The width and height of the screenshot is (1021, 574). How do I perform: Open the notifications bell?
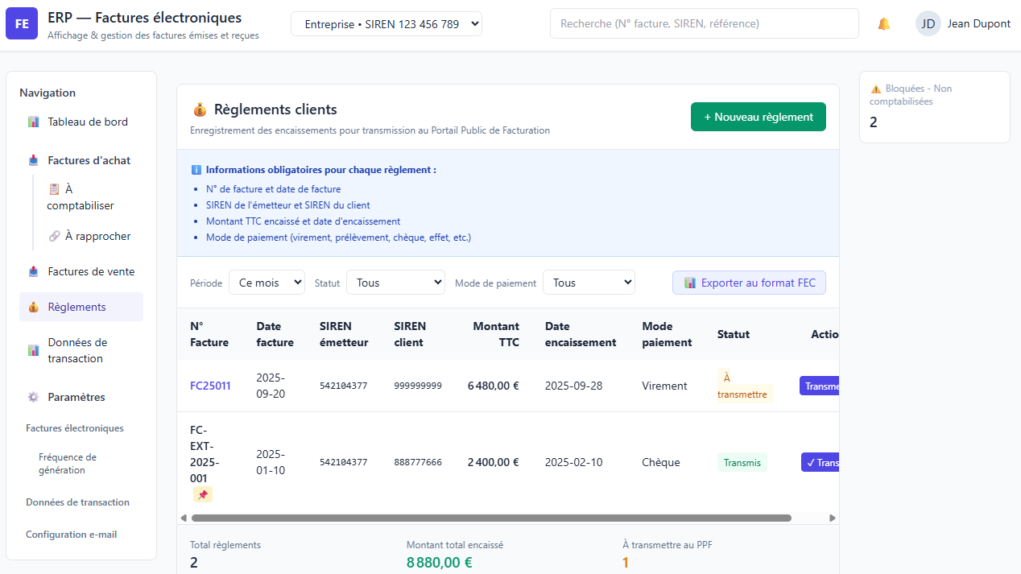(x=883, y=24)
